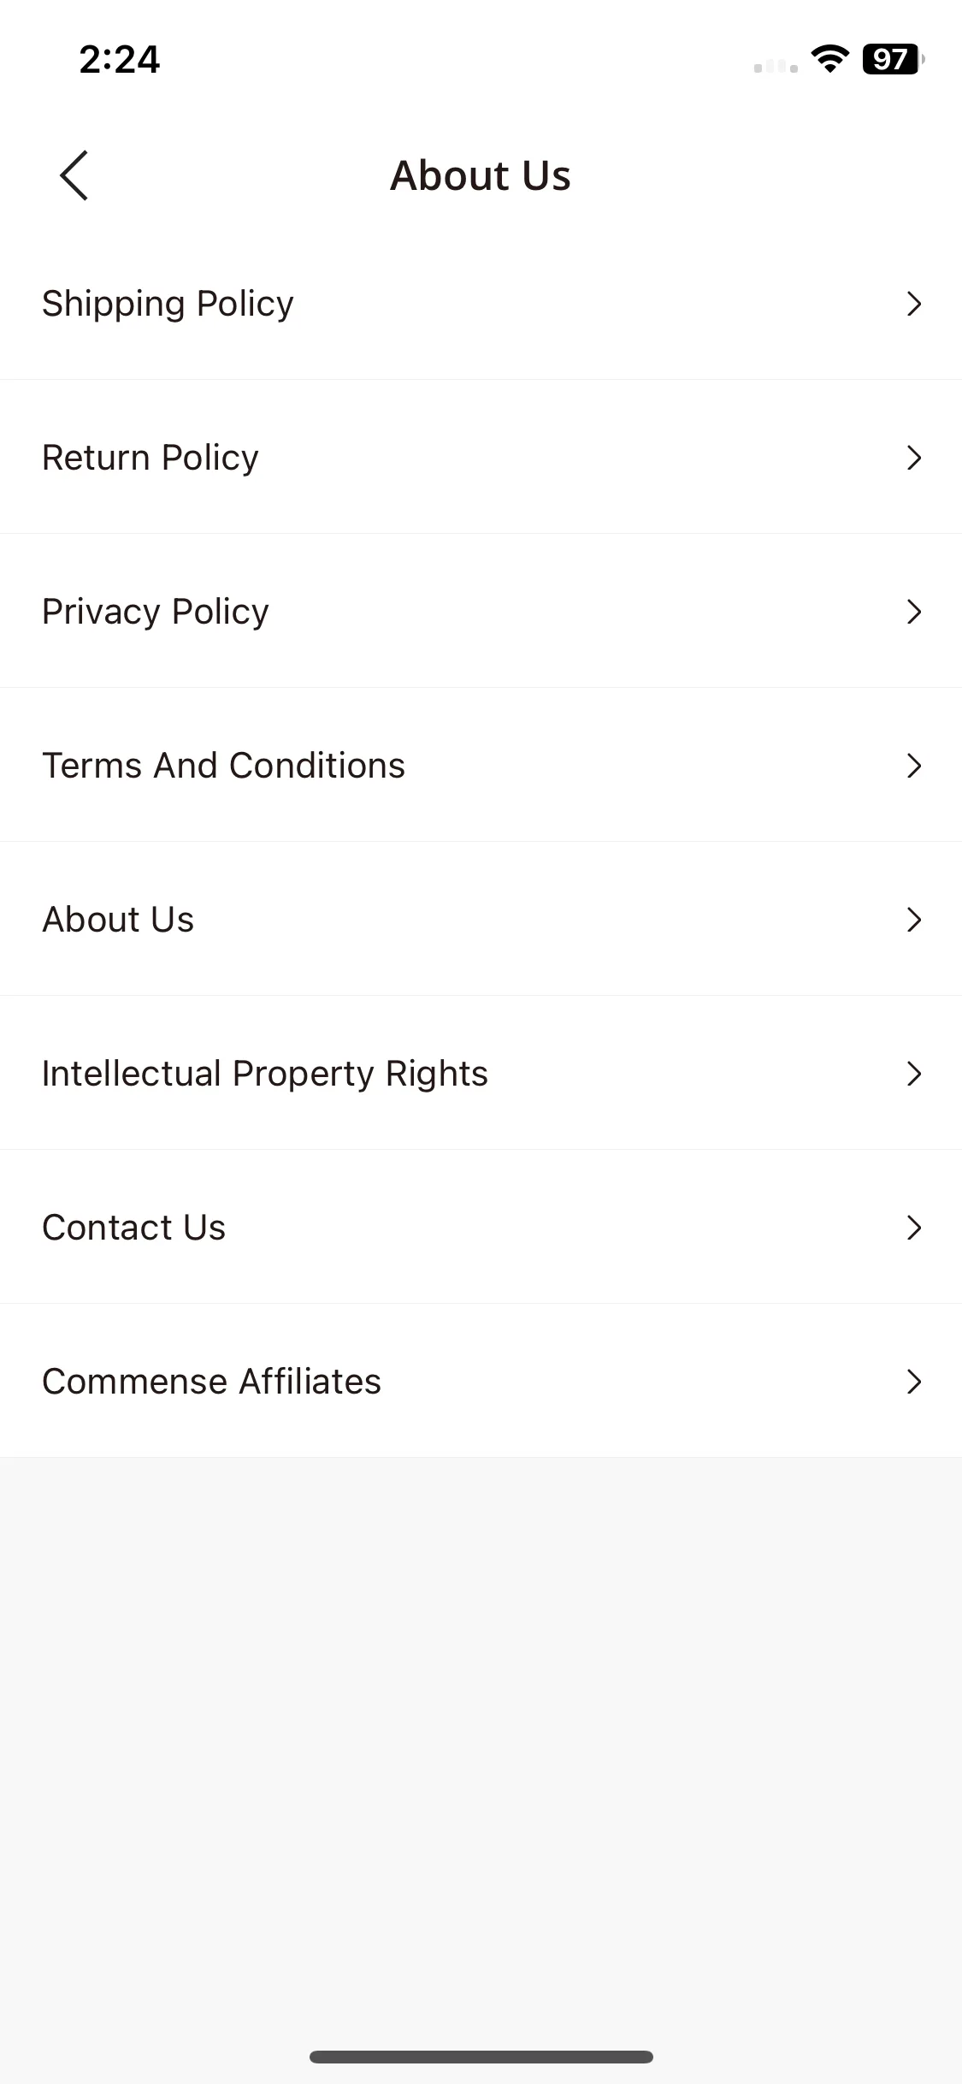Tap the battery indicator showing 97
The width and height of the screenshot is (962, 2084).
894,59
